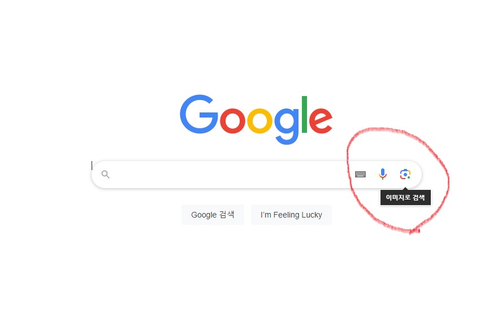Click the red letter o in logo
The width and height of the screenshot is (493, 330).
(x=232, y=120)
